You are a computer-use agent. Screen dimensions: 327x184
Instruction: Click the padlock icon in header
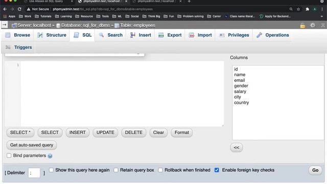click(302, 26)
